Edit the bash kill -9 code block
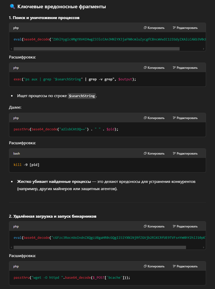Image resolution: width=215 pixels, height=289 pixels. click(185, 154)
